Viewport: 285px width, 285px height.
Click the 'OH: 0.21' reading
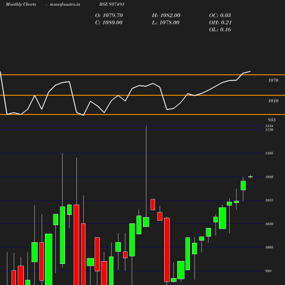pyautogui.click(x=221, y=23)
